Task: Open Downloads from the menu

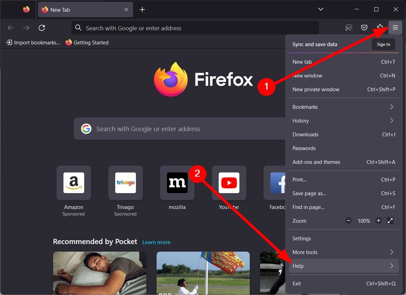Action: [344, 134]
